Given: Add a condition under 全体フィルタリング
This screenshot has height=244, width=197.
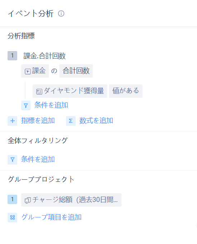Looking at the screenshot, I should point(38,159).
